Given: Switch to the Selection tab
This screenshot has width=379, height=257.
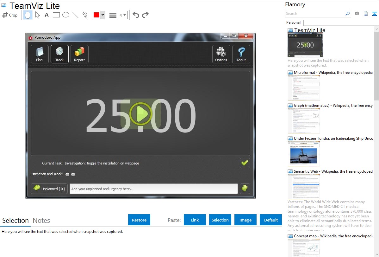Looking at the screenshot, I should tap(16, 221).
